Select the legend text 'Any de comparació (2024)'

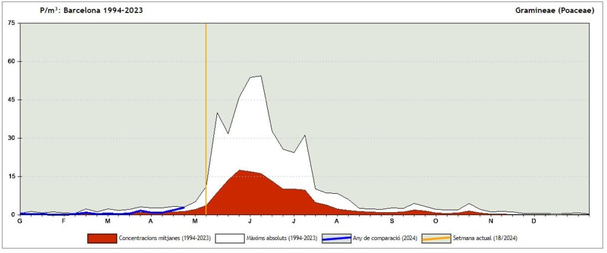tap(385, 238)
